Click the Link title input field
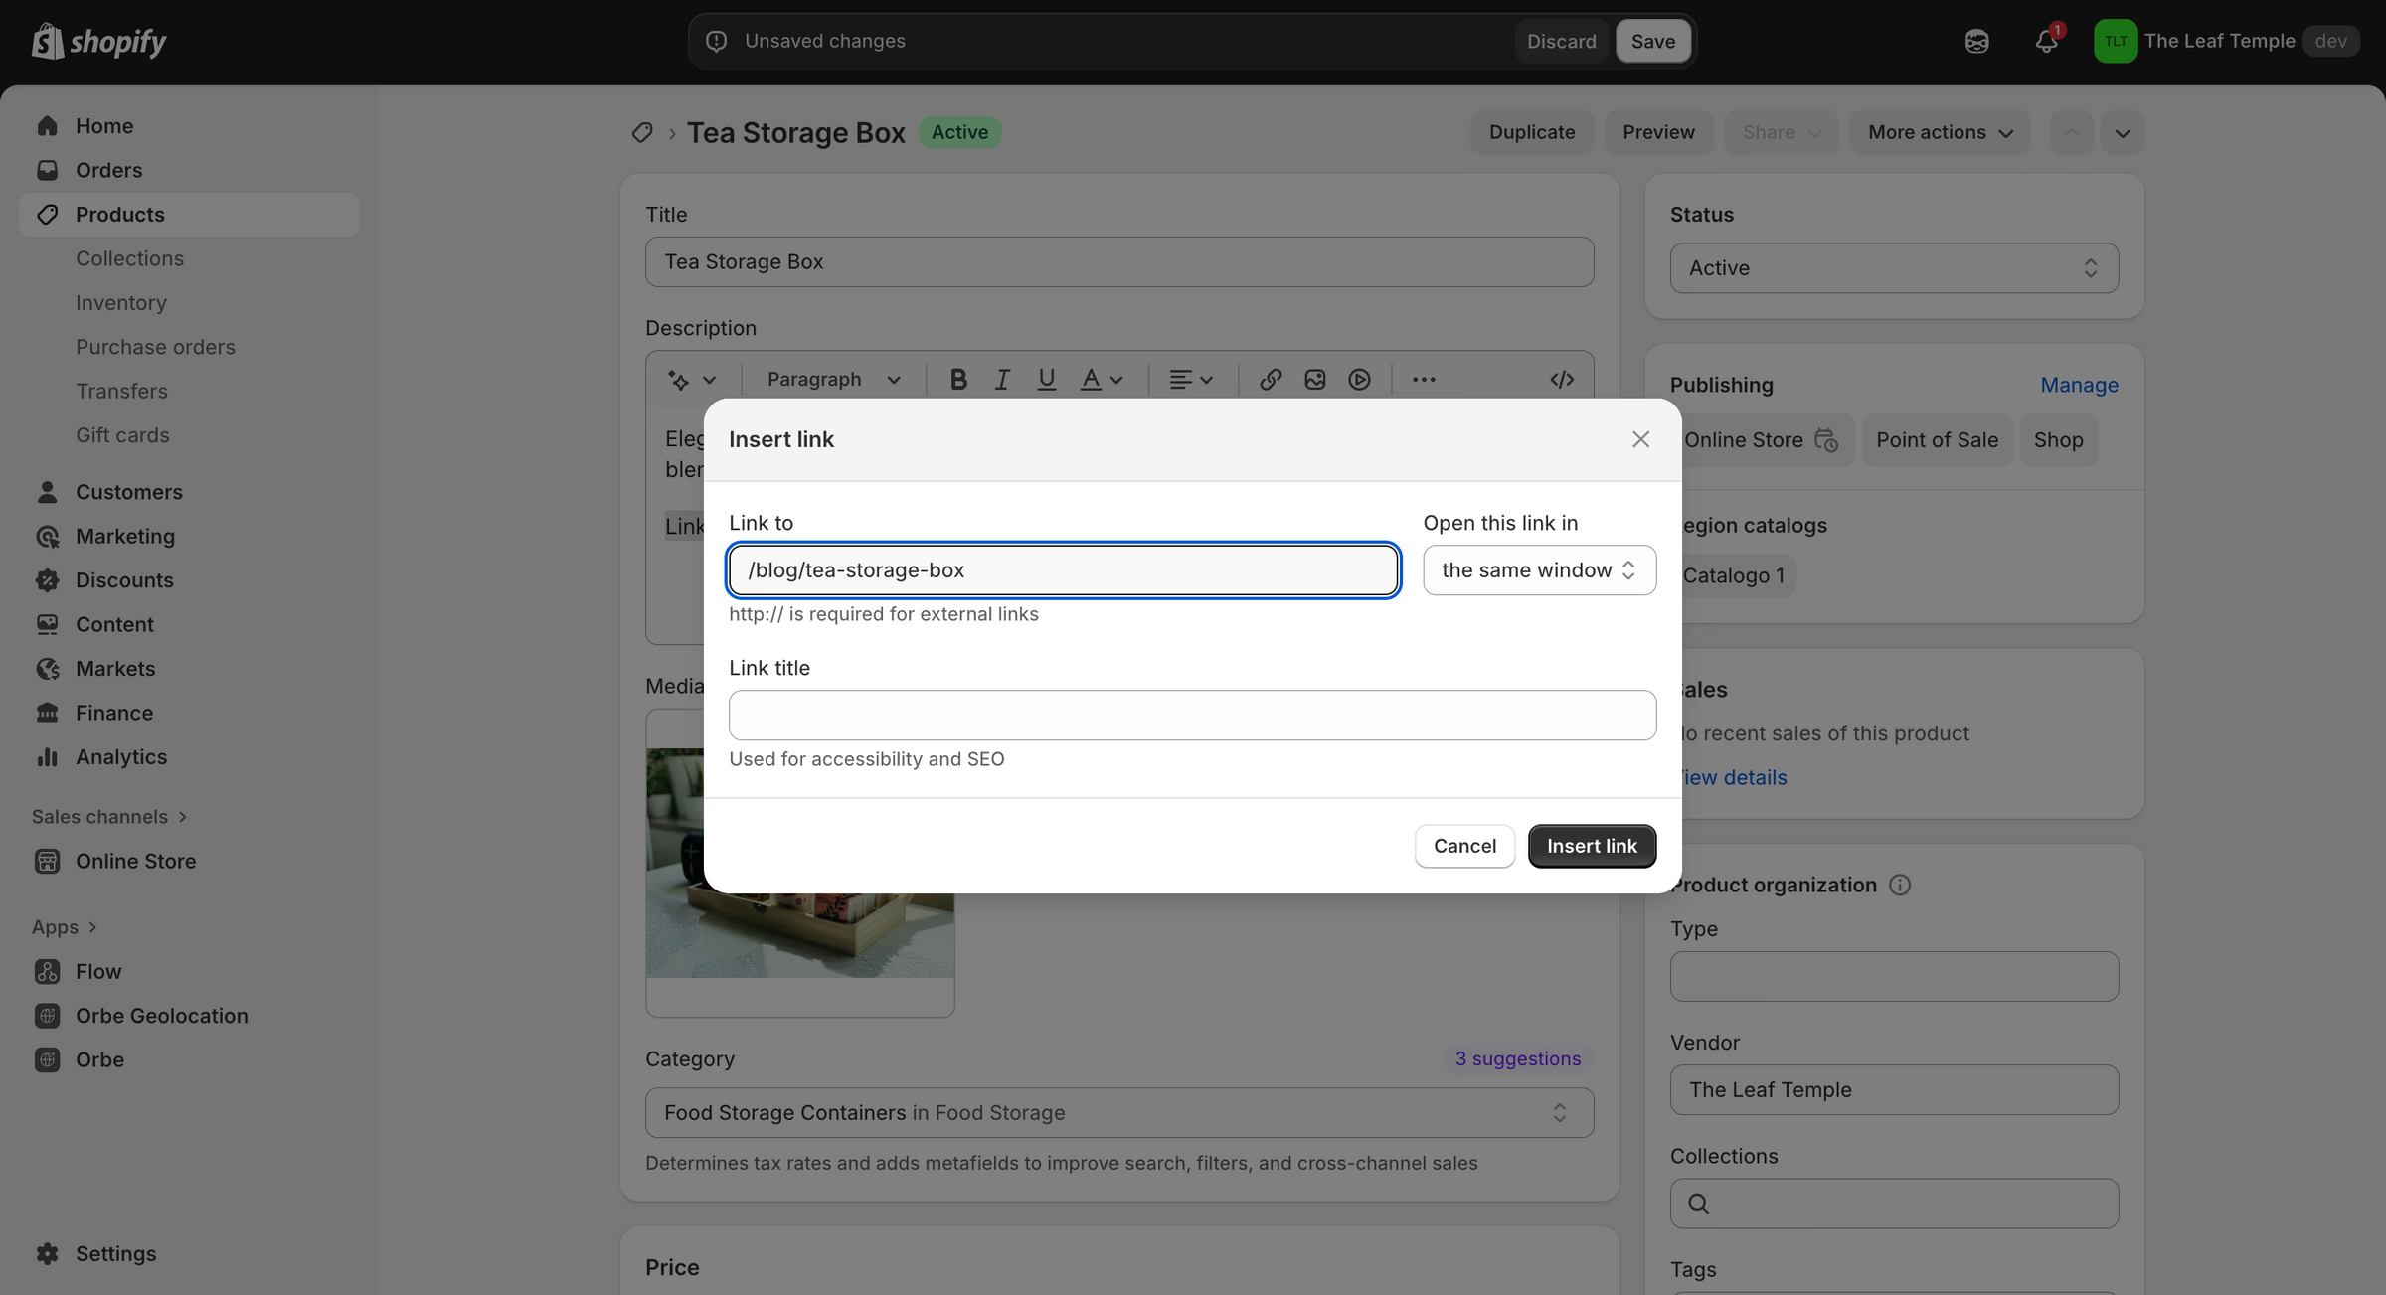 coord(1191,716)
